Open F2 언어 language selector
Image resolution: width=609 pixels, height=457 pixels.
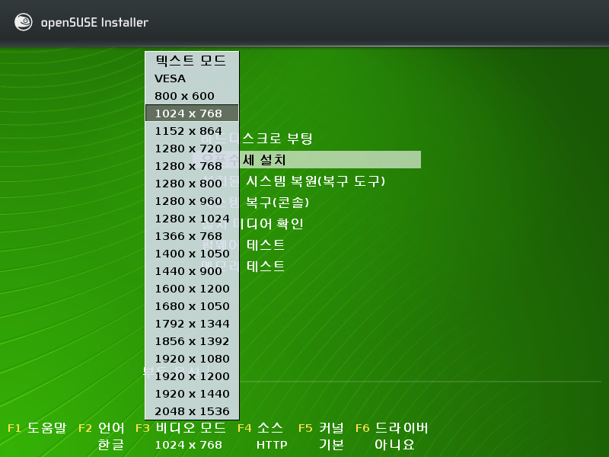click(101, 428)
